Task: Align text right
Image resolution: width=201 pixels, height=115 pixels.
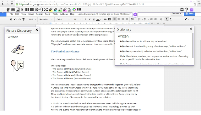Action: click(123, 19)
